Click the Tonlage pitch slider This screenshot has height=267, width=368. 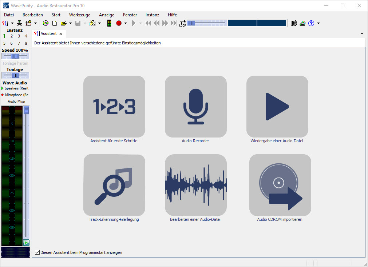pyautogui.click(x=15, y=75)
